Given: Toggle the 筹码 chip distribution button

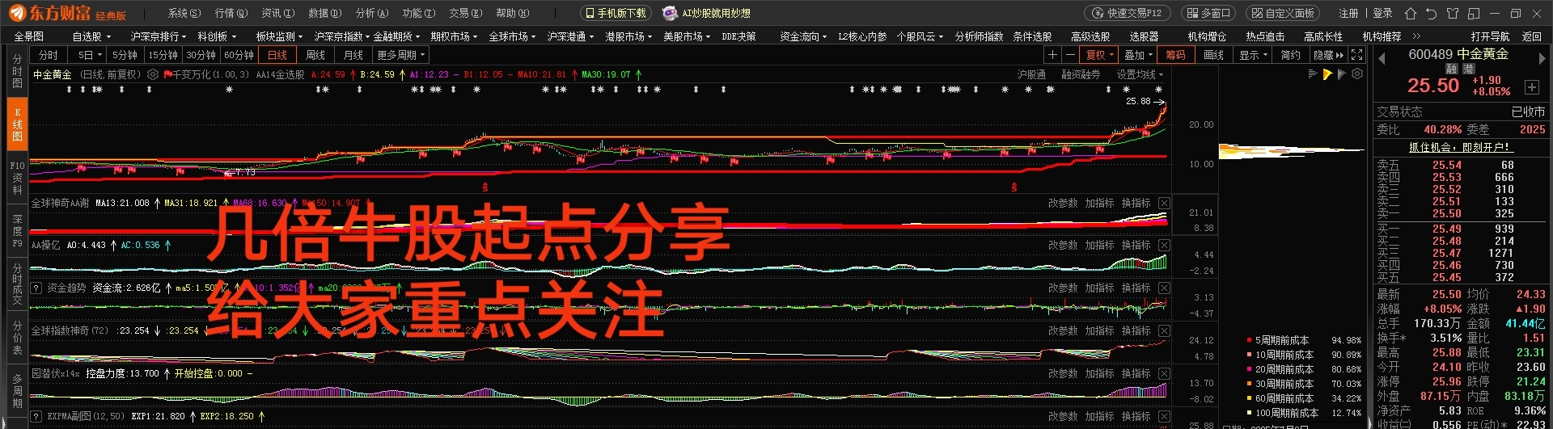Looking at the screenshot, I should [x=1175, y=55].
